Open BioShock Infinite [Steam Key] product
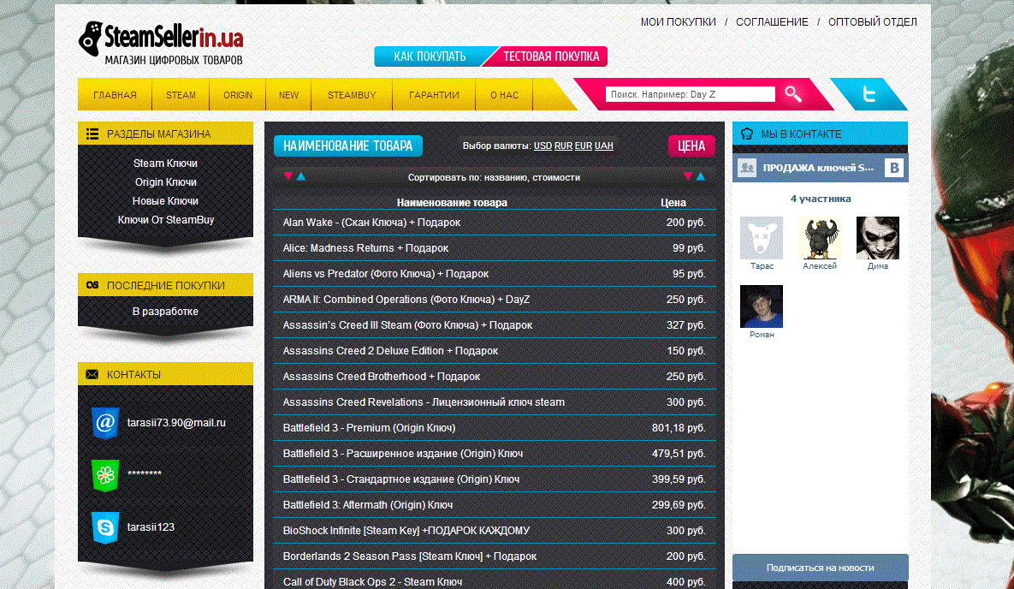This screenshot has height=589, width=1014. pos(495,531)
